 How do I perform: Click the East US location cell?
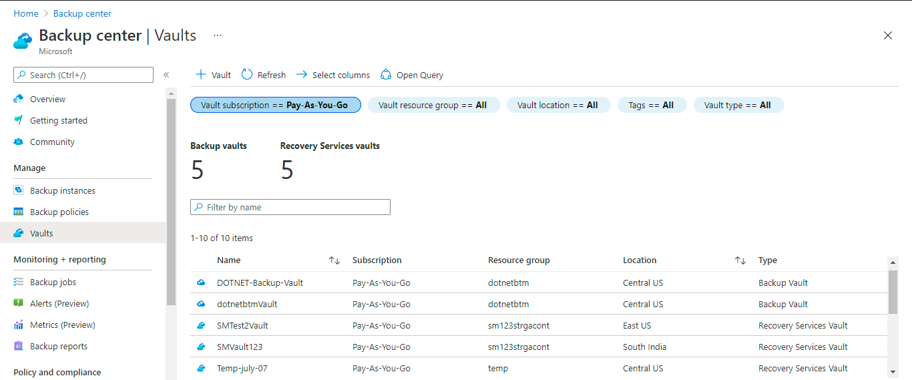637,325
